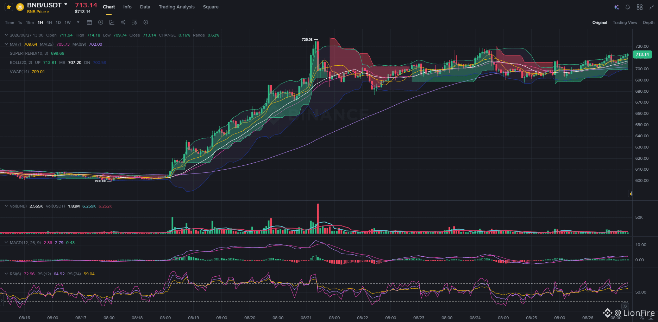Select the 4H interval

(49, 22)
